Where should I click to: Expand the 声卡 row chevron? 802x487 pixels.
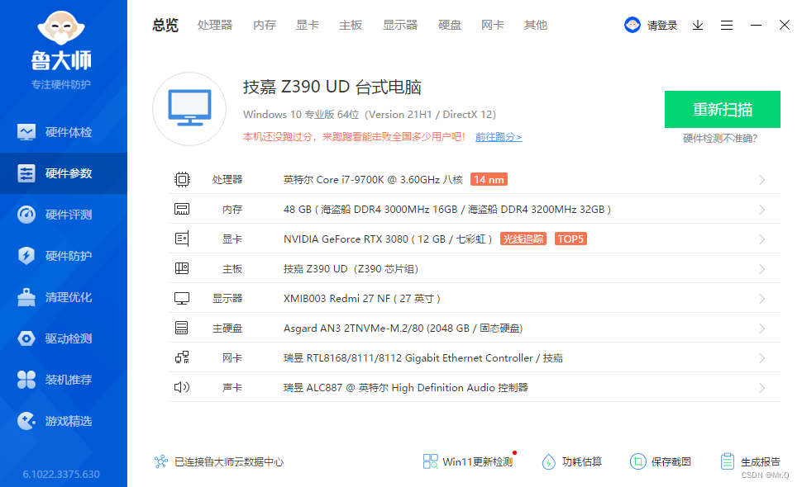762,388
